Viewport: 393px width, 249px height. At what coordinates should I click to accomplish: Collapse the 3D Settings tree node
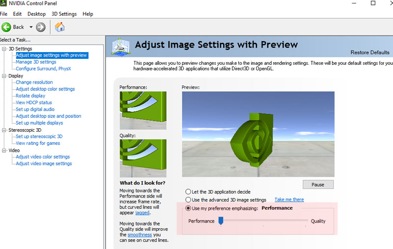tap(4, 49)
